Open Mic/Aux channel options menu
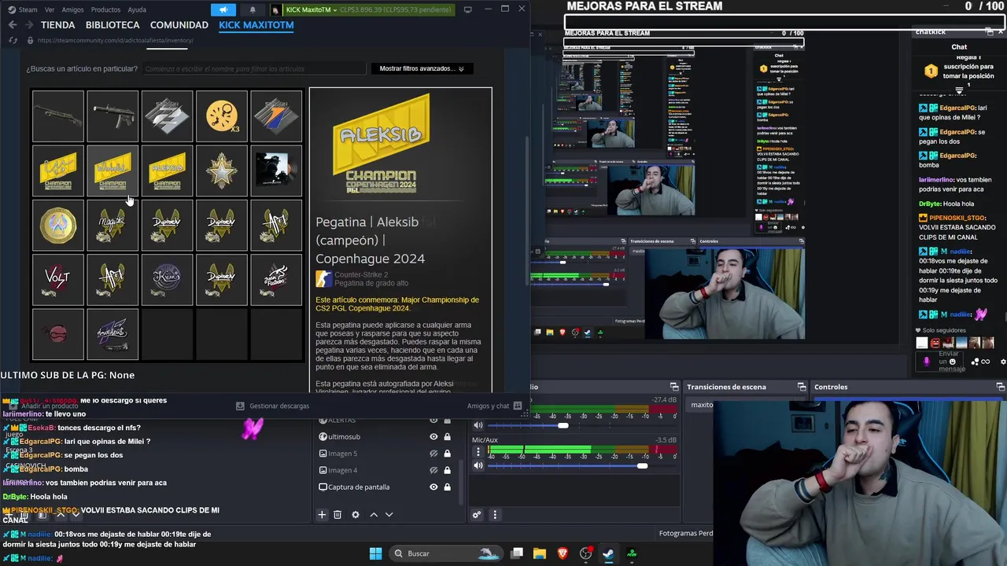Image resolution: width=1007 pixels, height=566 pixels. click(478, 452)
